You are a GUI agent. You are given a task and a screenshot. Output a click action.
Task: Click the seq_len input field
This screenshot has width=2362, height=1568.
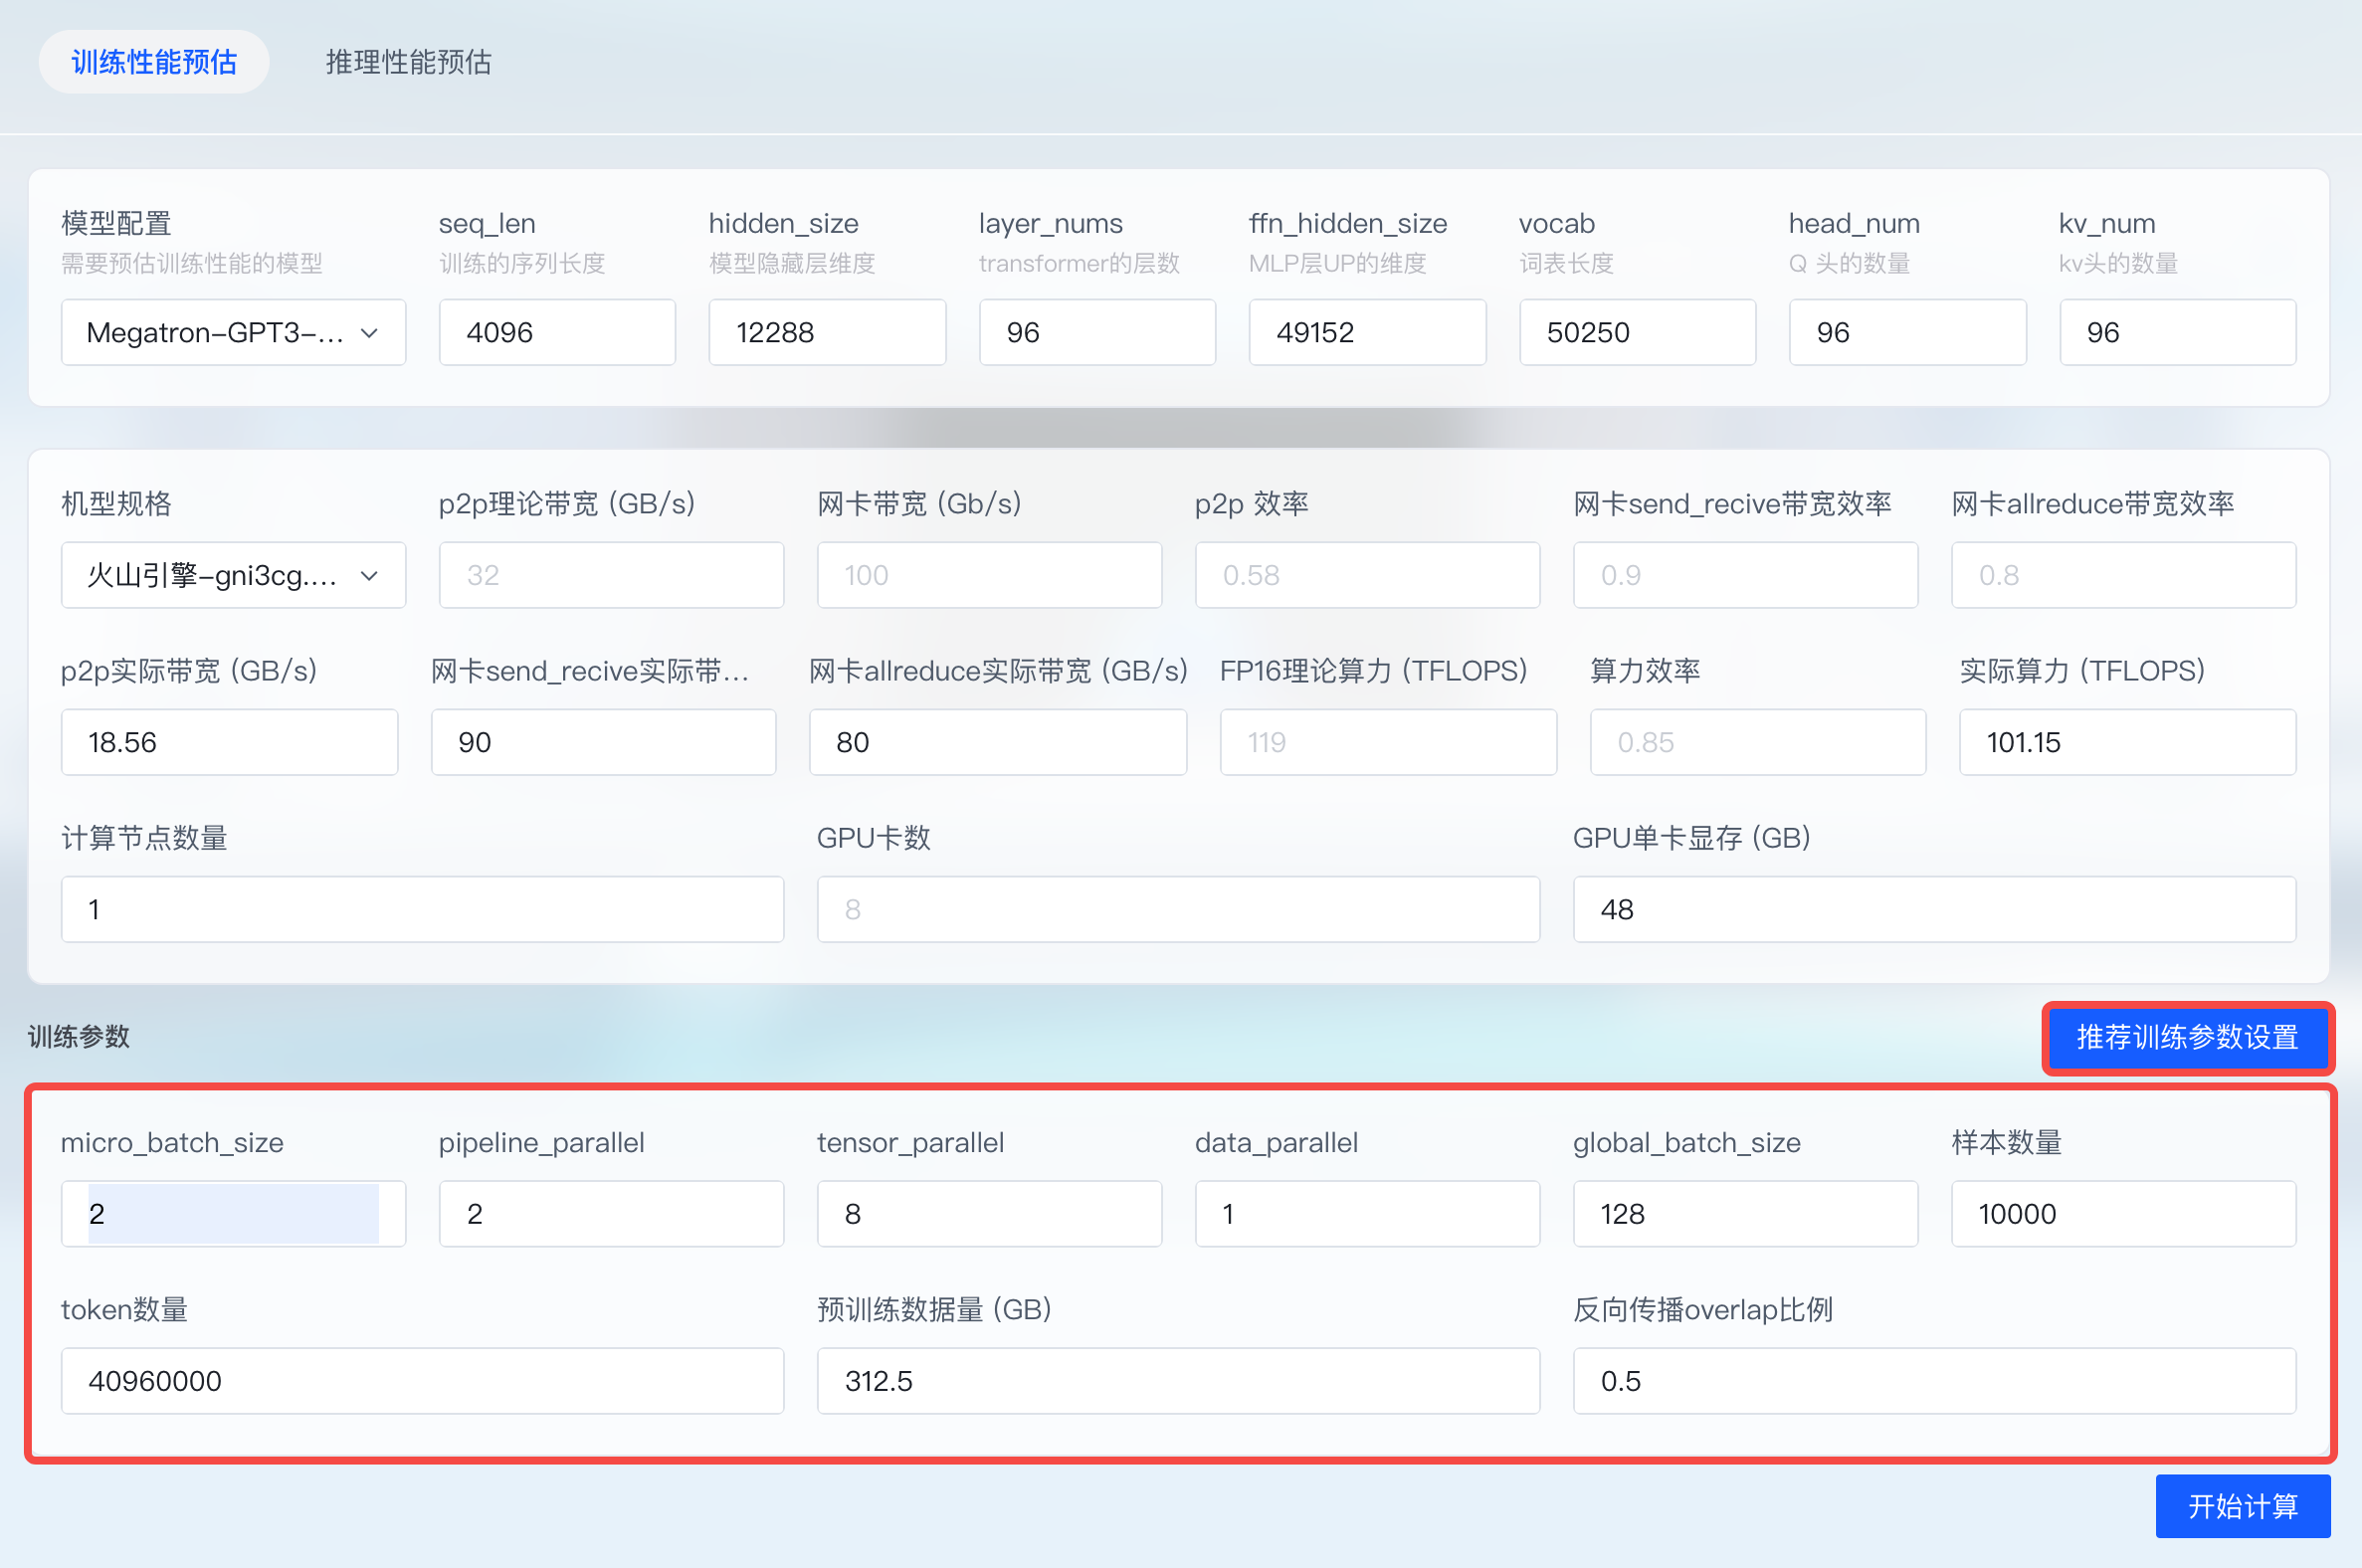pos(557,332)
